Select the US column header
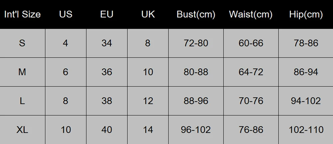Screen dimensions: 333x144 coord(66,15)
